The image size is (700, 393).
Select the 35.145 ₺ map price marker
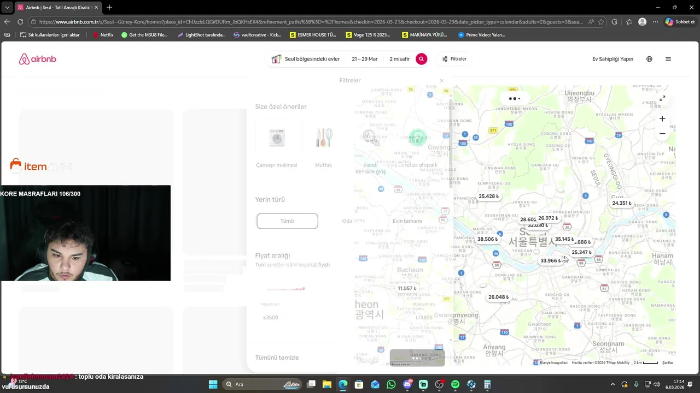564,239
